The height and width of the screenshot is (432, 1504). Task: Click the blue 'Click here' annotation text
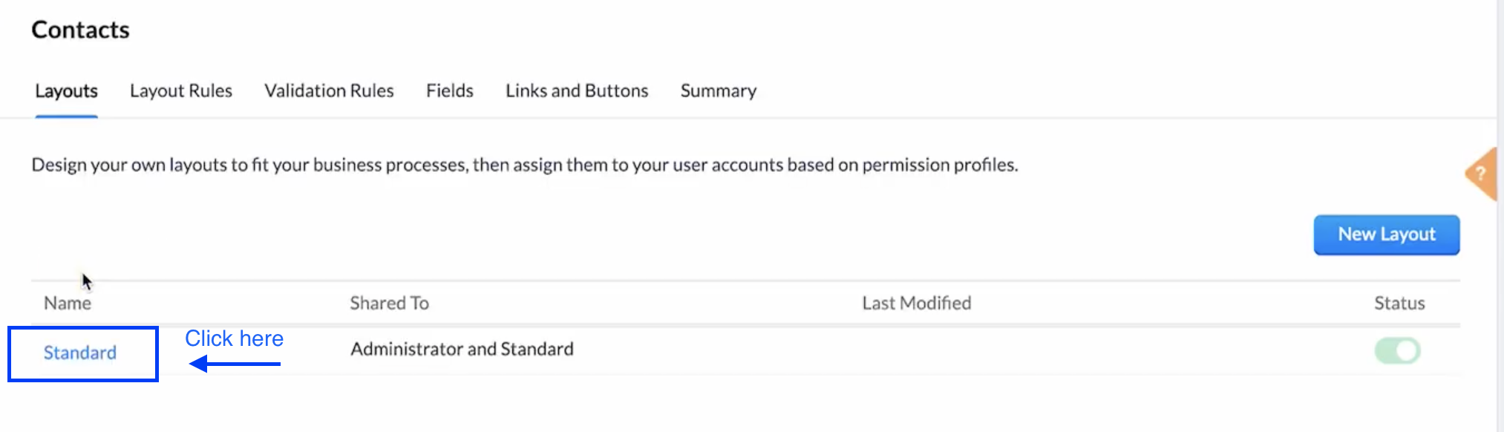(234, 338)
